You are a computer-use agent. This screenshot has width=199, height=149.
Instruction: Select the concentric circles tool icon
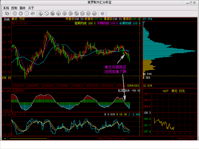pos(65,13)
